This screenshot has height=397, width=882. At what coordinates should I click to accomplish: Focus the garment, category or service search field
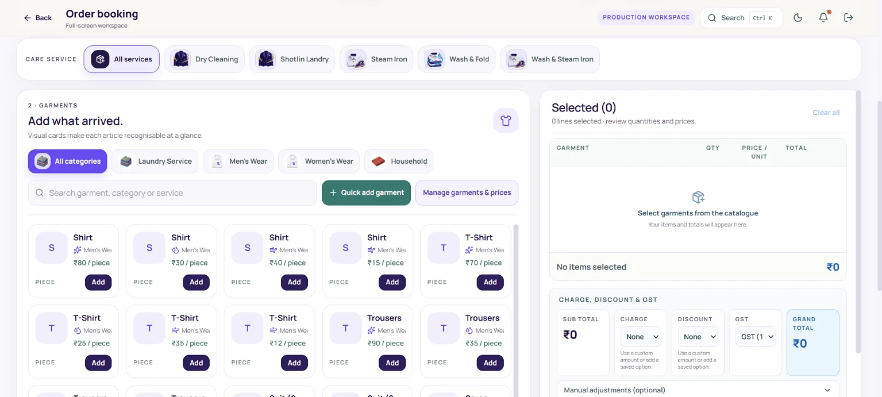(172, 193)
